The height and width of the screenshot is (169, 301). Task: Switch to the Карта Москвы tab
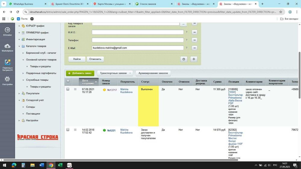point(112,4)
